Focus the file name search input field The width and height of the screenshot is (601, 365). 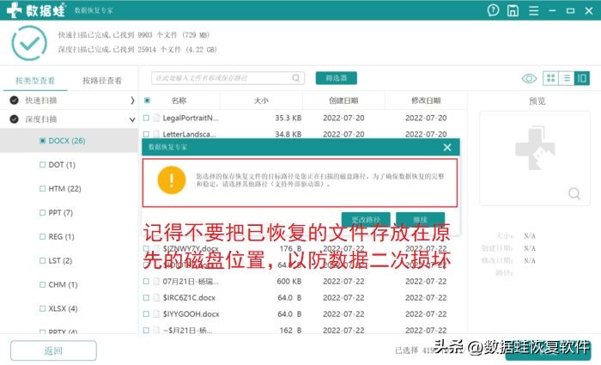tap(228, 78)
